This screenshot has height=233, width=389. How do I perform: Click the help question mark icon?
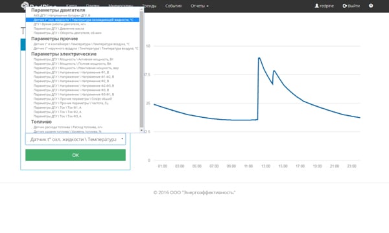(371, 6)
